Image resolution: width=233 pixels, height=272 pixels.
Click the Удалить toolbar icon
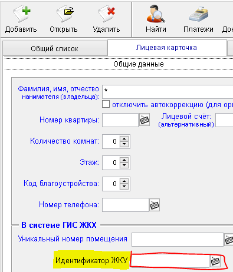point(106,14)
